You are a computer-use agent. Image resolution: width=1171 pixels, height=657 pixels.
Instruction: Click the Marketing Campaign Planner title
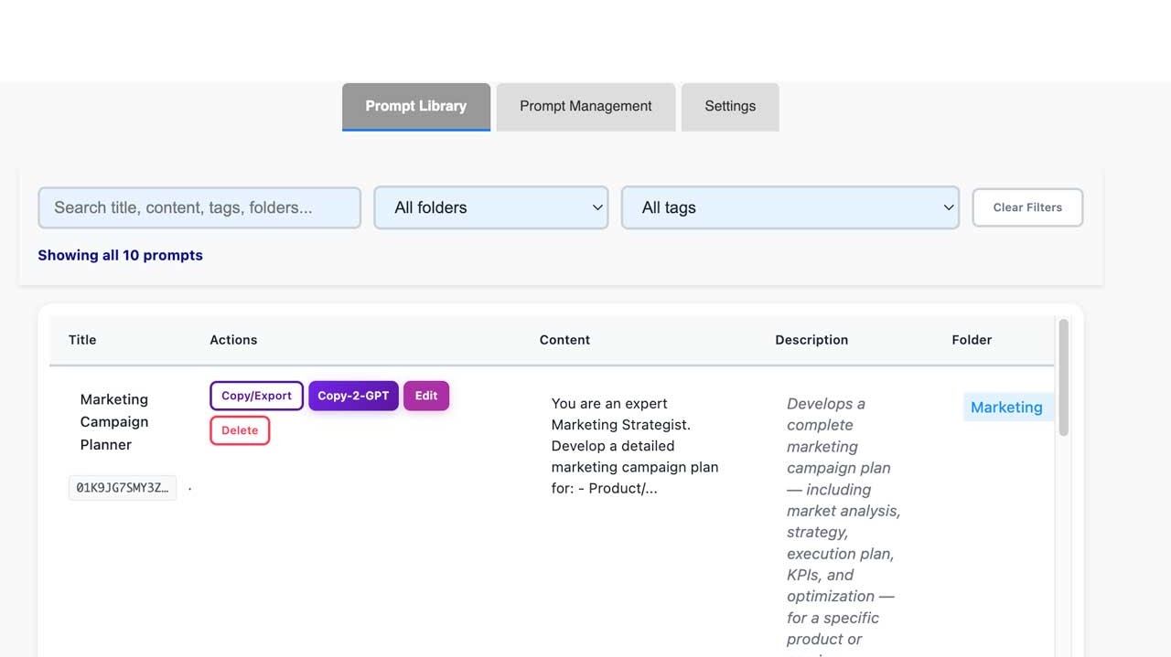coord(113,422)
